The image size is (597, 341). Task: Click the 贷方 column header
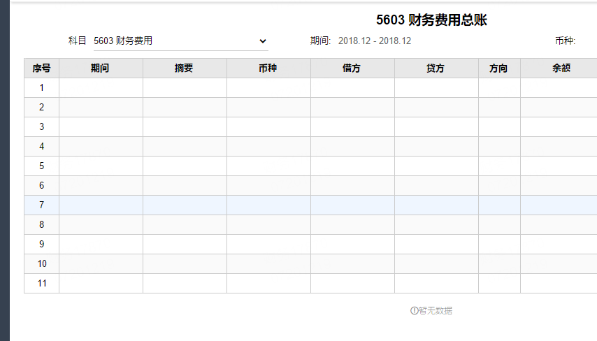[436, 68]
